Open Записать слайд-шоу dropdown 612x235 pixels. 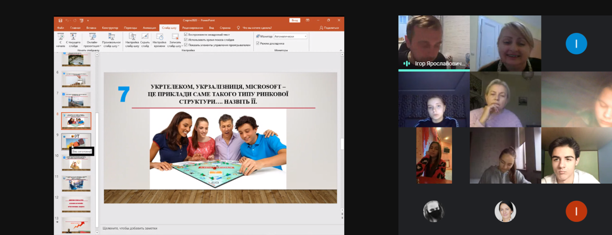tap(175, 40)
